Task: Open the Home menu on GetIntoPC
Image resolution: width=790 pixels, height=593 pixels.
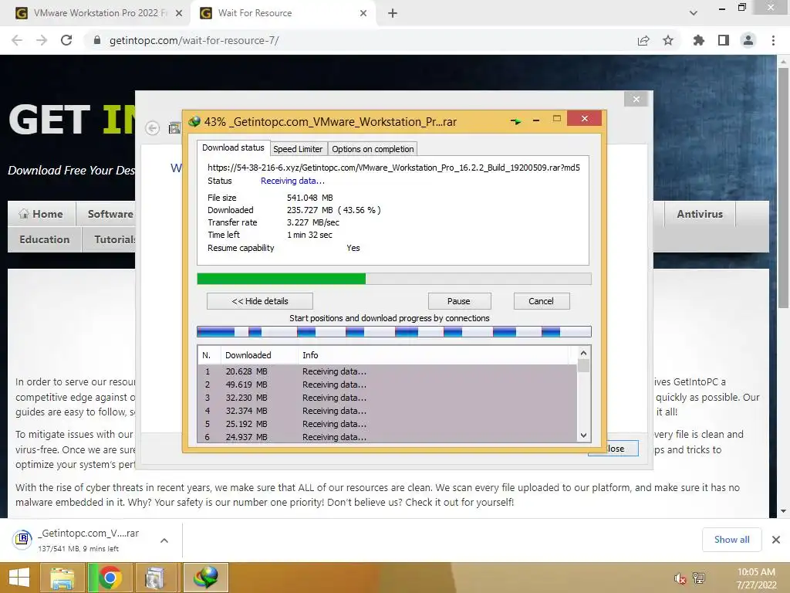Action: pyautogui.click(x=42, y=214)
